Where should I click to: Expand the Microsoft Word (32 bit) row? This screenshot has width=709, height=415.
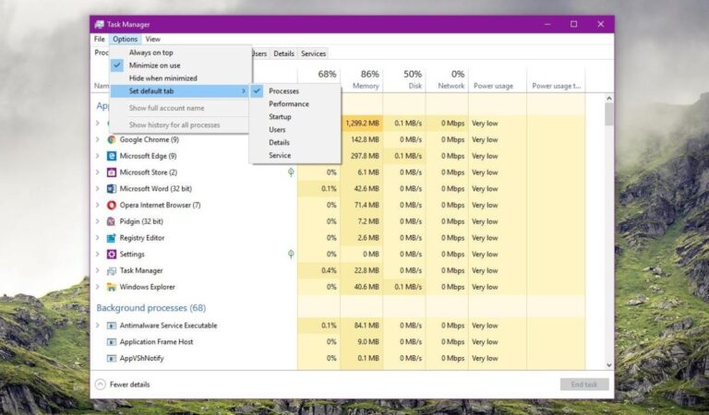tap(98, 189)
